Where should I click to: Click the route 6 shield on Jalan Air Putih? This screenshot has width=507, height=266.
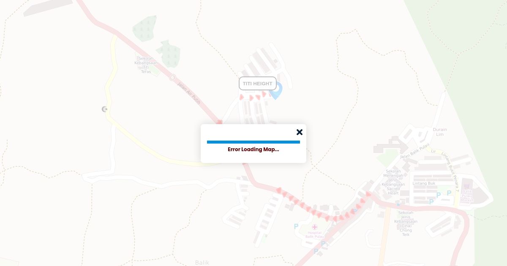click(x=172, y=77)
